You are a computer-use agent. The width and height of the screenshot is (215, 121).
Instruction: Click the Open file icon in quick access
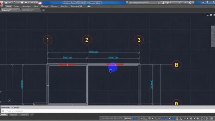[10, 3]
